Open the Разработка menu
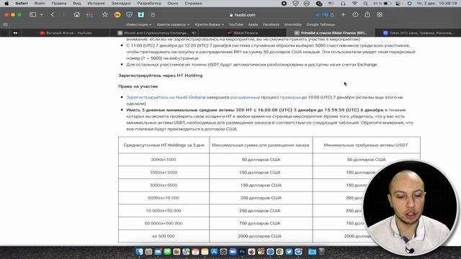The width and height of the screenshot is (461, 259). coord(149,3)
